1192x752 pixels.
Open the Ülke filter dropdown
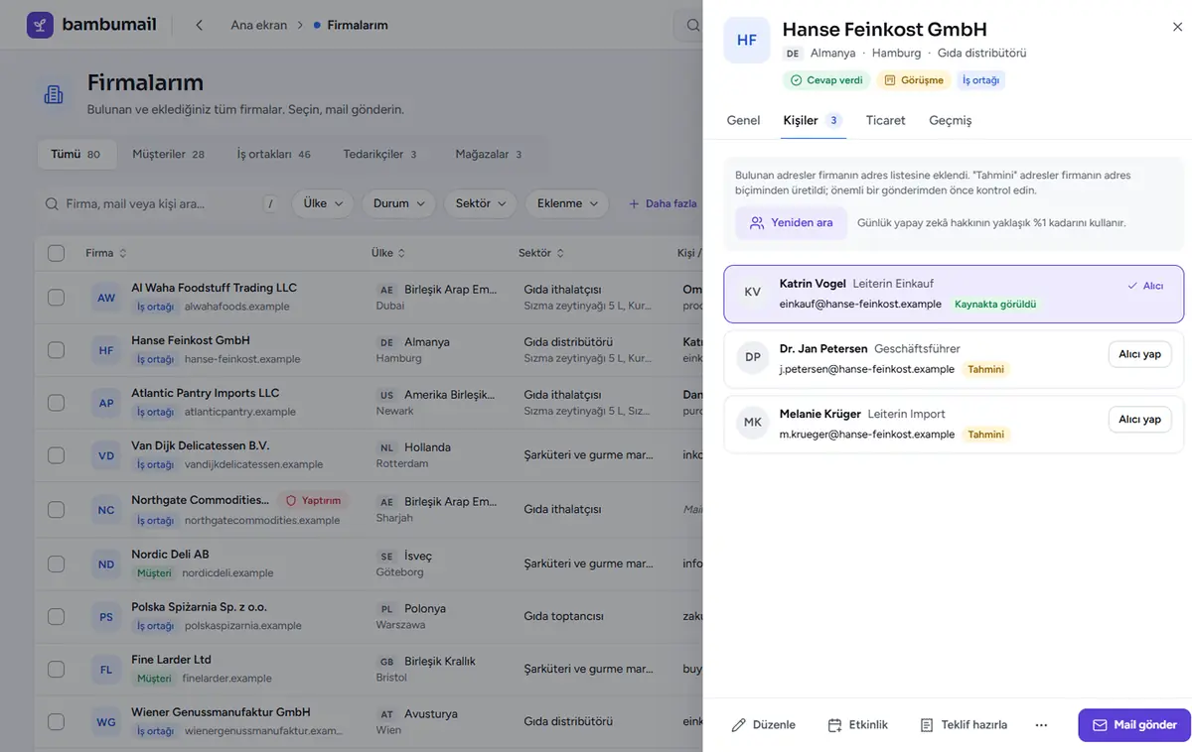tap(322, 203)
